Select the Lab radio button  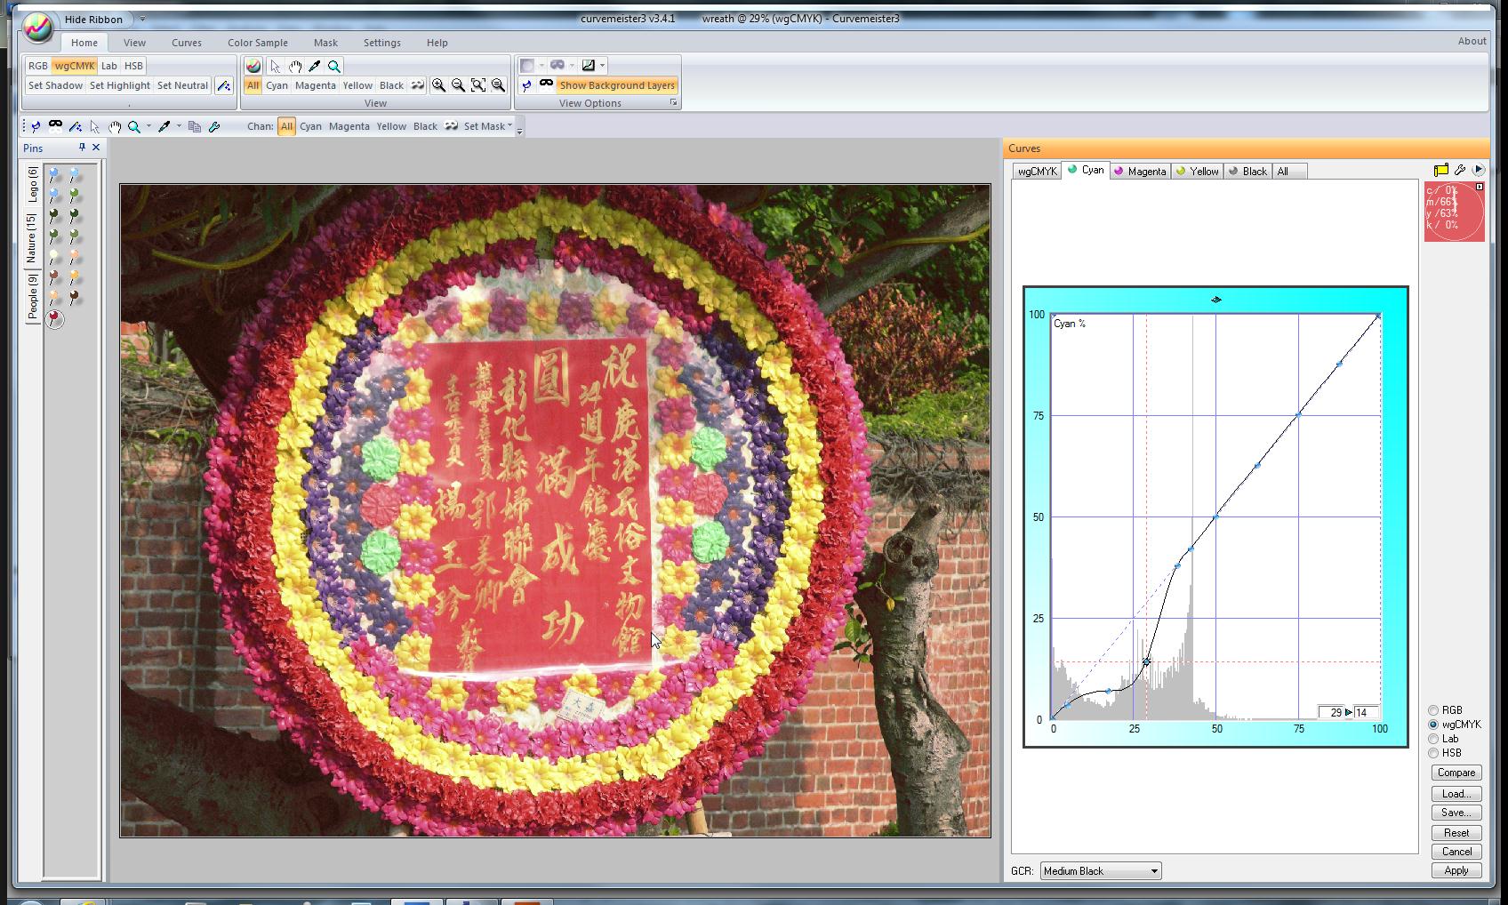(x=1433, y=739)
